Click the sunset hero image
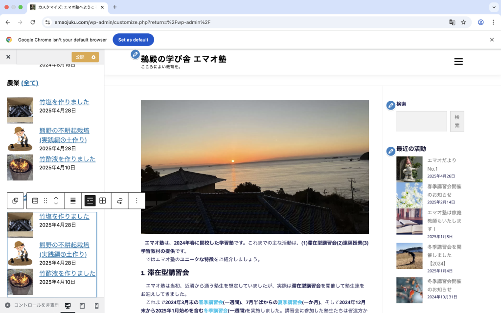Screen dimensions: 501x313 [254, 167]
